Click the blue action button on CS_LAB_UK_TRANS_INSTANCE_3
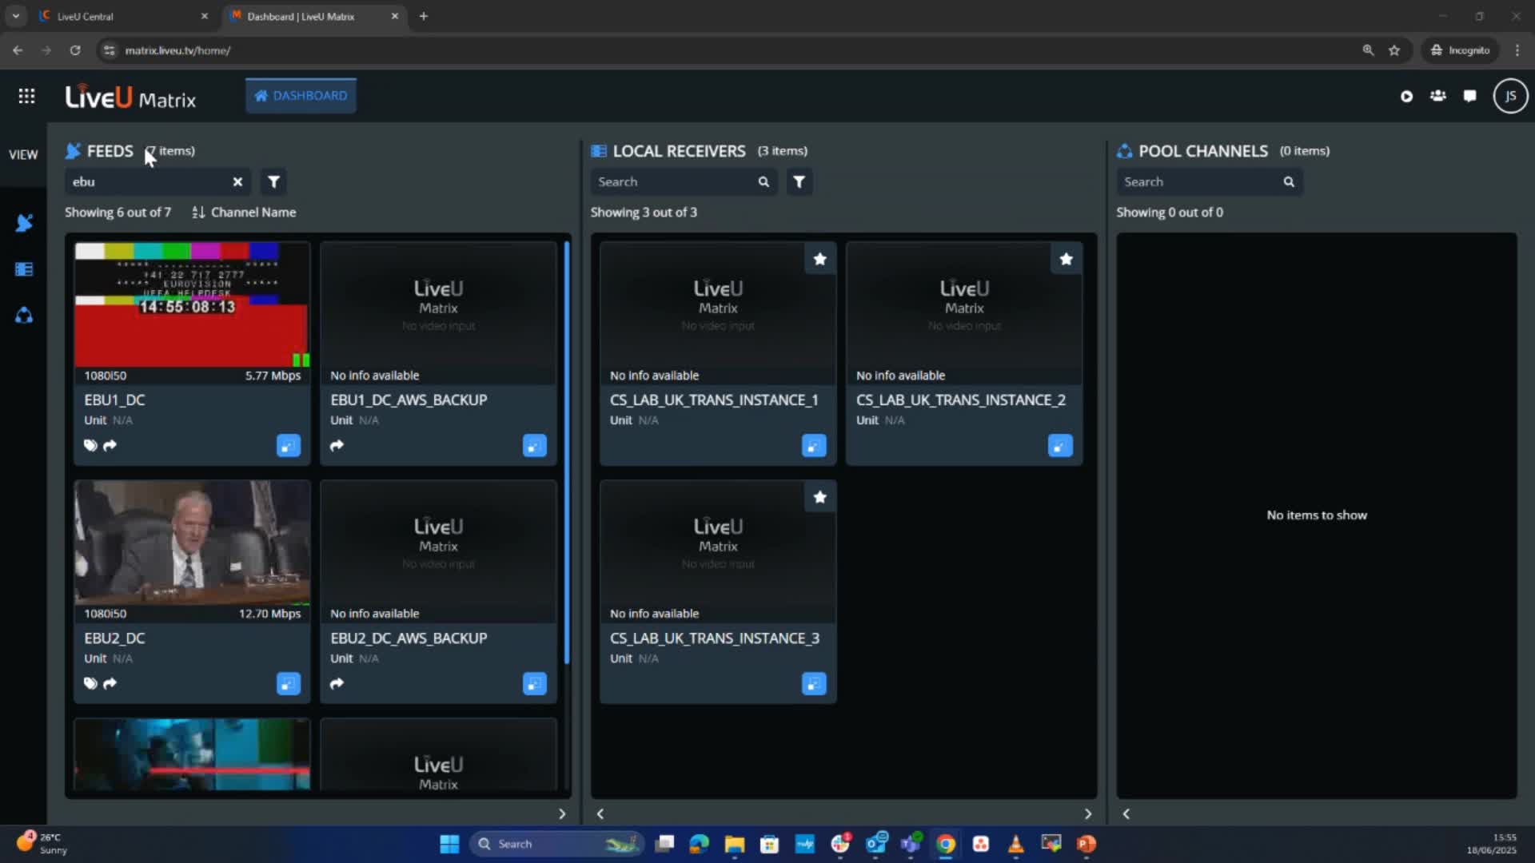The width and height of the screenshot is (1535, 863). 814,683
